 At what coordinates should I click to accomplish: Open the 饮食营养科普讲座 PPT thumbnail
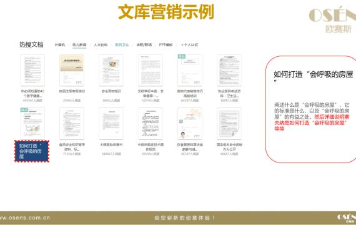190,124
